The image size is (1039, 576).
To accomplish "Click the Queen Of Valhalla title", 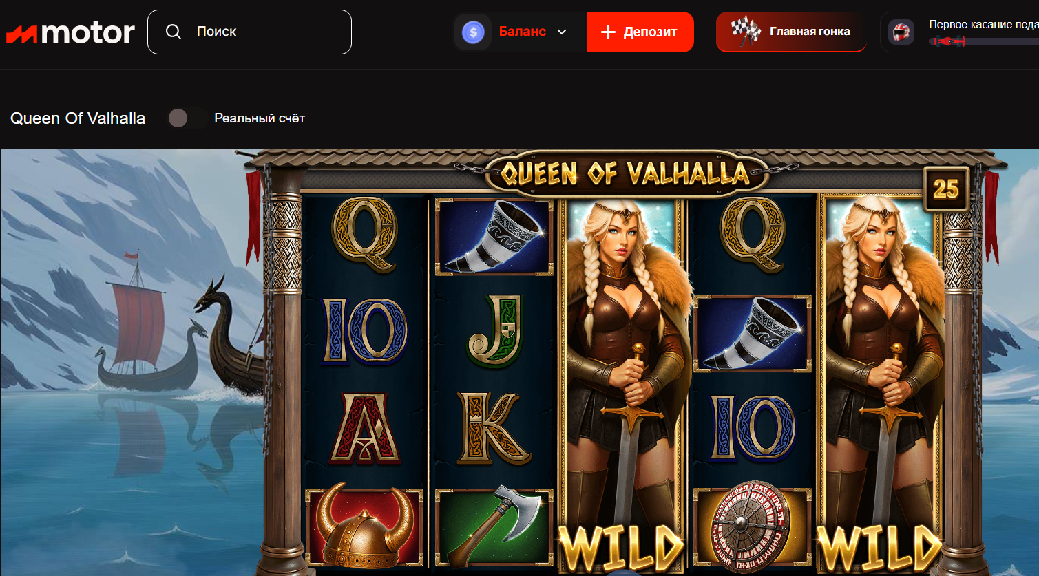I will 78,118.
